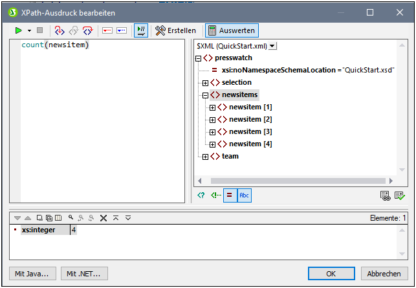Expand the newsitem [1] node
The height and width of the screenshot is (288, 416).
tap(212, 107)
